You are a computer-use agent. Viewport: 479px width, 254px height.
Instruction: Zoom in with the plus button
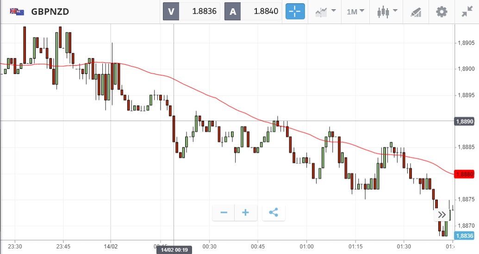point(246,212)
